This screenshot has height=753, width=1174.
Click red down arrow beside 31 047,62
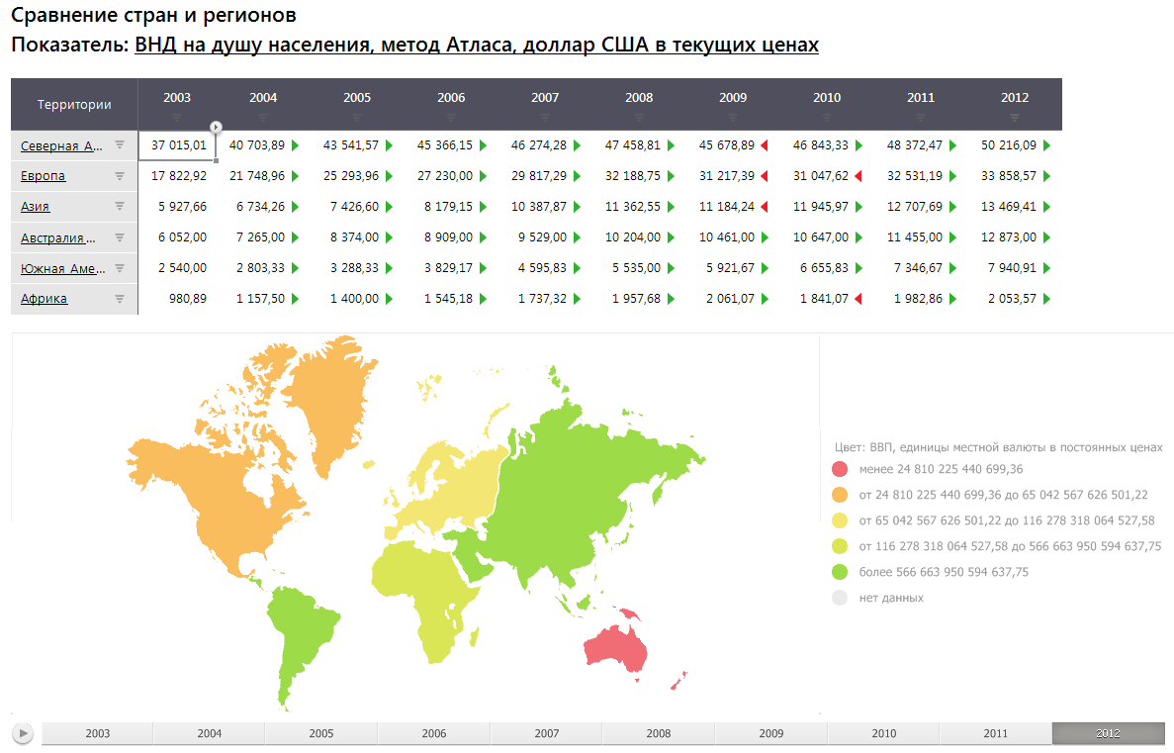click(x=858, y=176)
